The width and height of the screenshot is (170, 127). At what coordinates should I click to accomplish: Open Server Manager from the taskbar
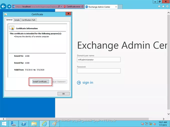[x=14, y=124]
